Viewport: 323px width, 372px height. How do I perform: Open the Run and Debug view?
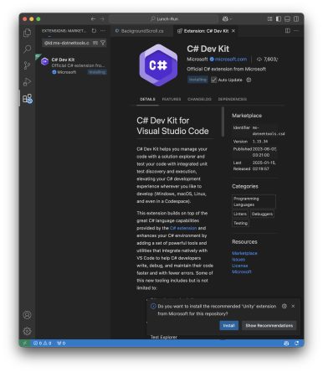point(27,82)
